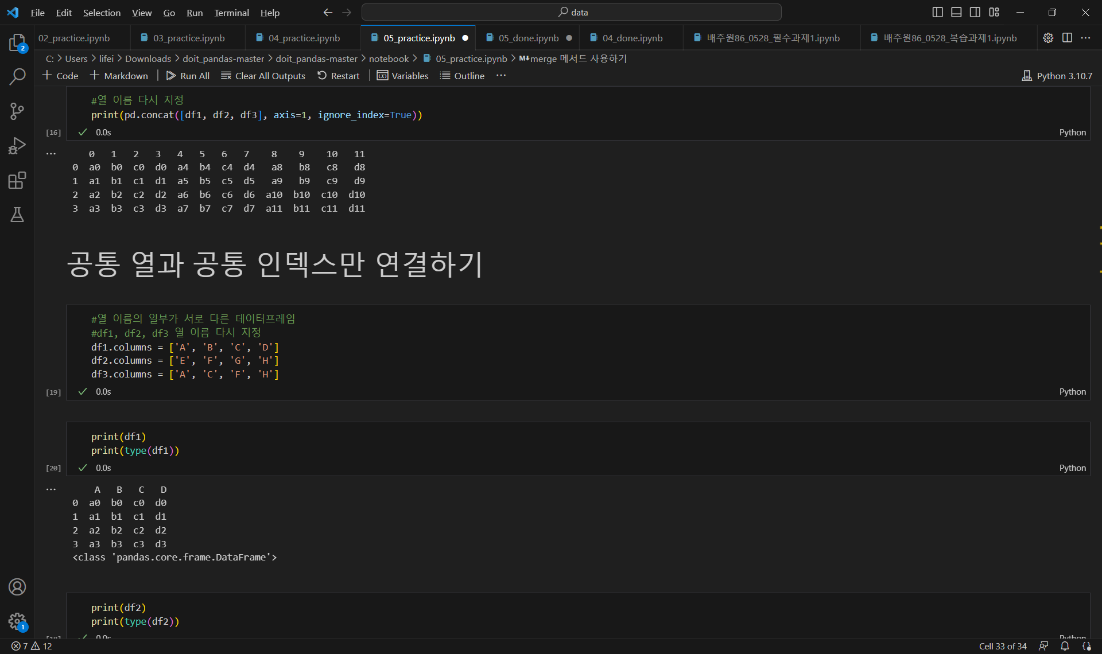Open the Testing flask icon
The height and width of the screenshot is (654, 1102).
(17, 215)
